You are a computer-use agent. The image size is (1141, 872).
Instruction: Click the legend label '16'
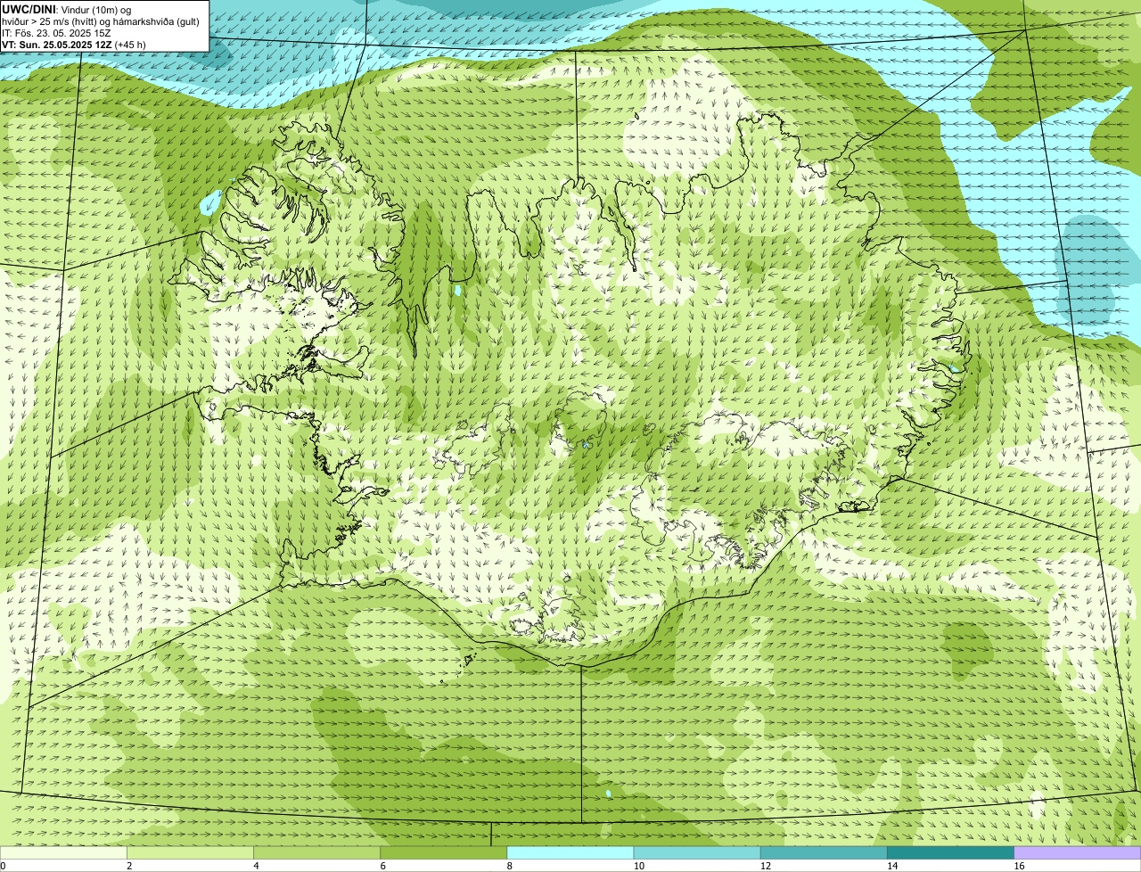[x=1019, y=866]
